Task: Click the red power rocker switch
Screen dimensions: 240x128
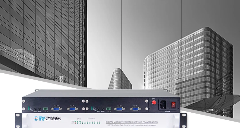Action: (173, 105)
